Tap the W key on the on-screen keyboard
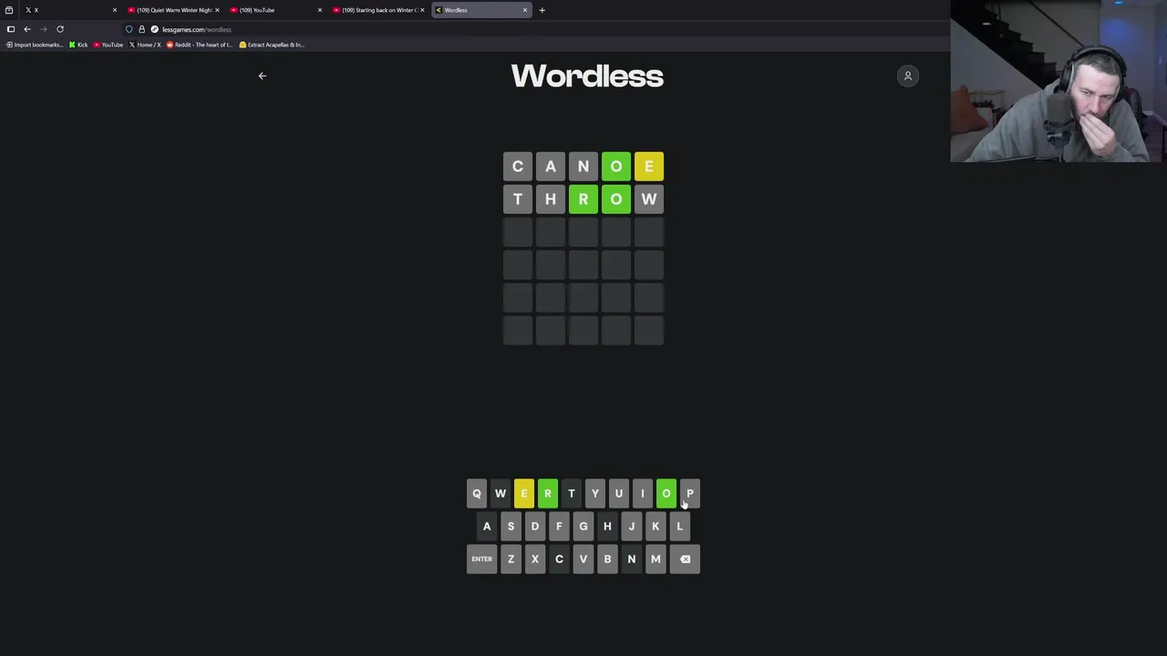 (x=501, y=494)
